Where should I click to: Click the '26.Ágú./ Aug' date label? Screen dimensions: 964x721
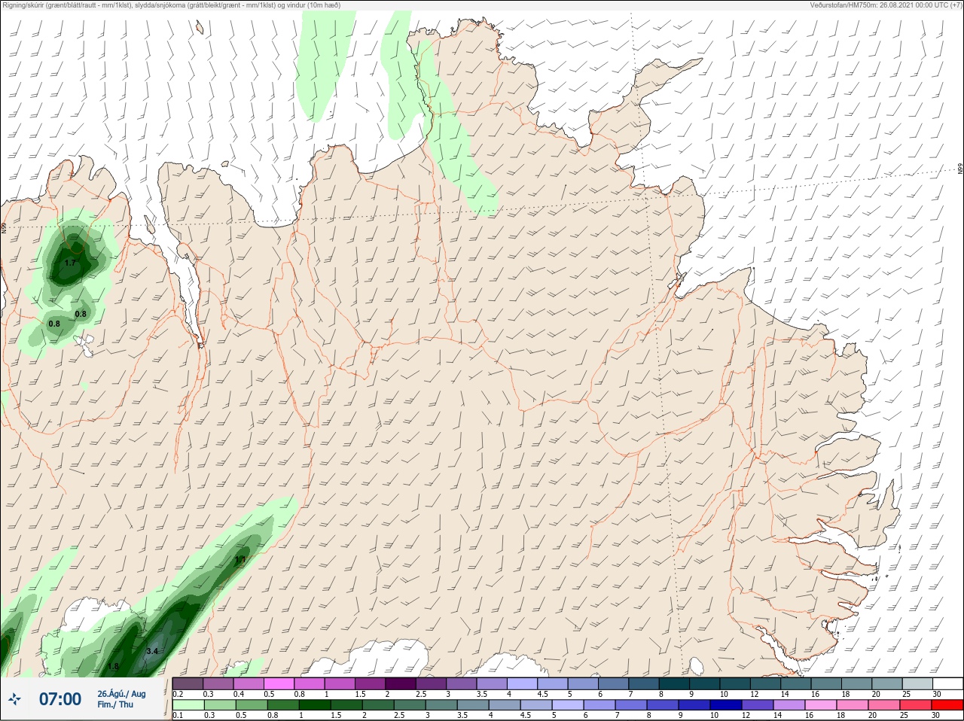tap(121, 694)
